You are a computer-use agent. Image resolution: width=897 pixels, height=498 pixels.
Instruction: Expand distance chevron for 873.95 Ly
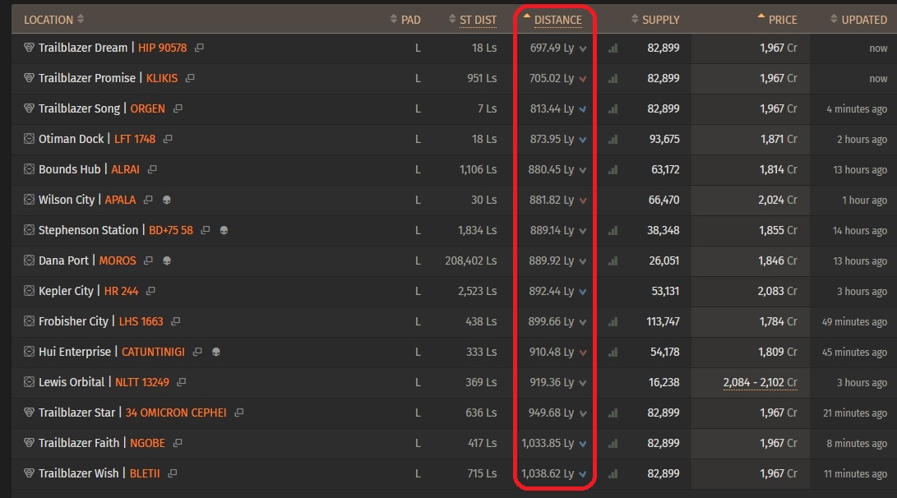(583, 140)
